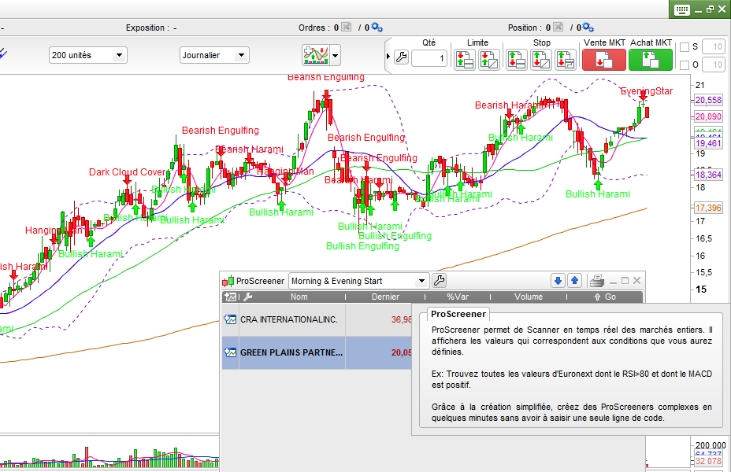Close all positions icon next to Position

coord(558,28)
